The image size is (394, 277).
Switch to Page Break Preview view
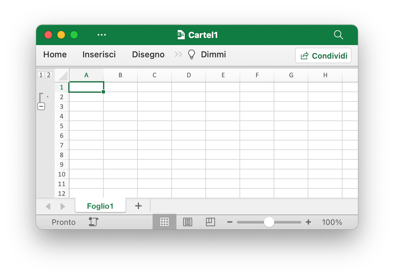(x=211, y=222)
